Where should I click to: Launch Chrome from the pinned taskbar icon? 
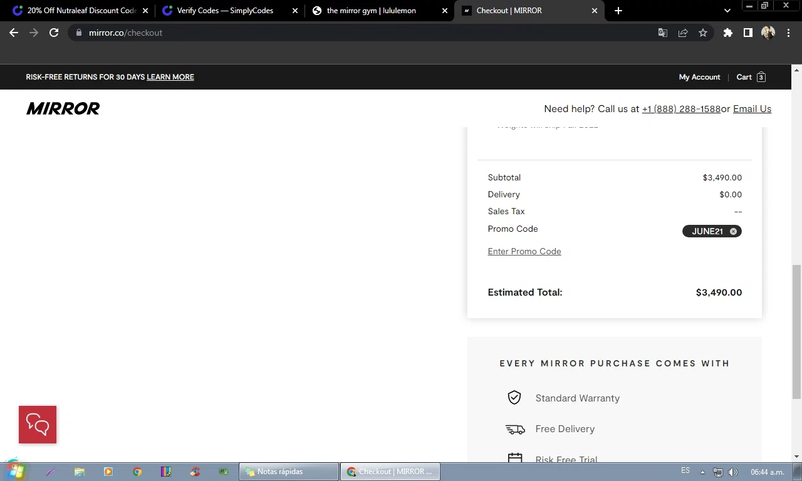[137, 472]
